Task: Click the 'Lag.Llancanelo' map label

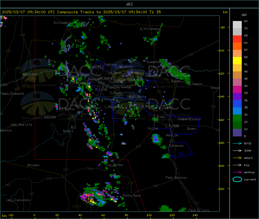Action: coord(18,200)
